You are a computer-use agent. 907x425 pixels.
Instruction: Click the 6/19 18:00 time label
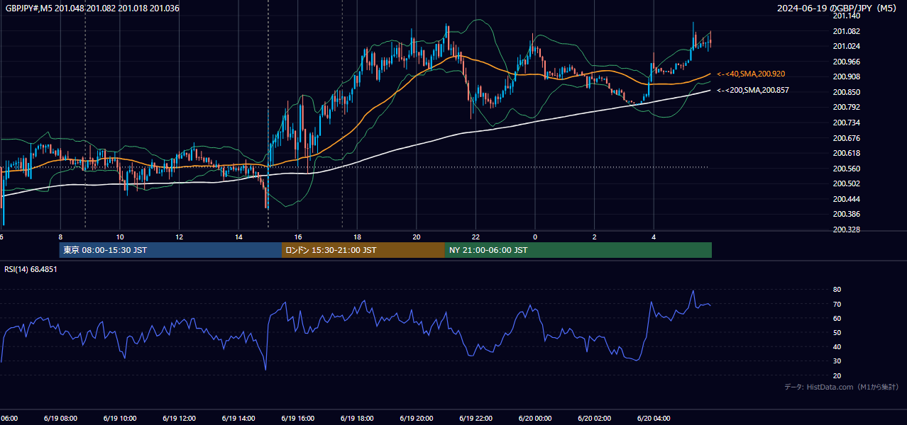356,418
